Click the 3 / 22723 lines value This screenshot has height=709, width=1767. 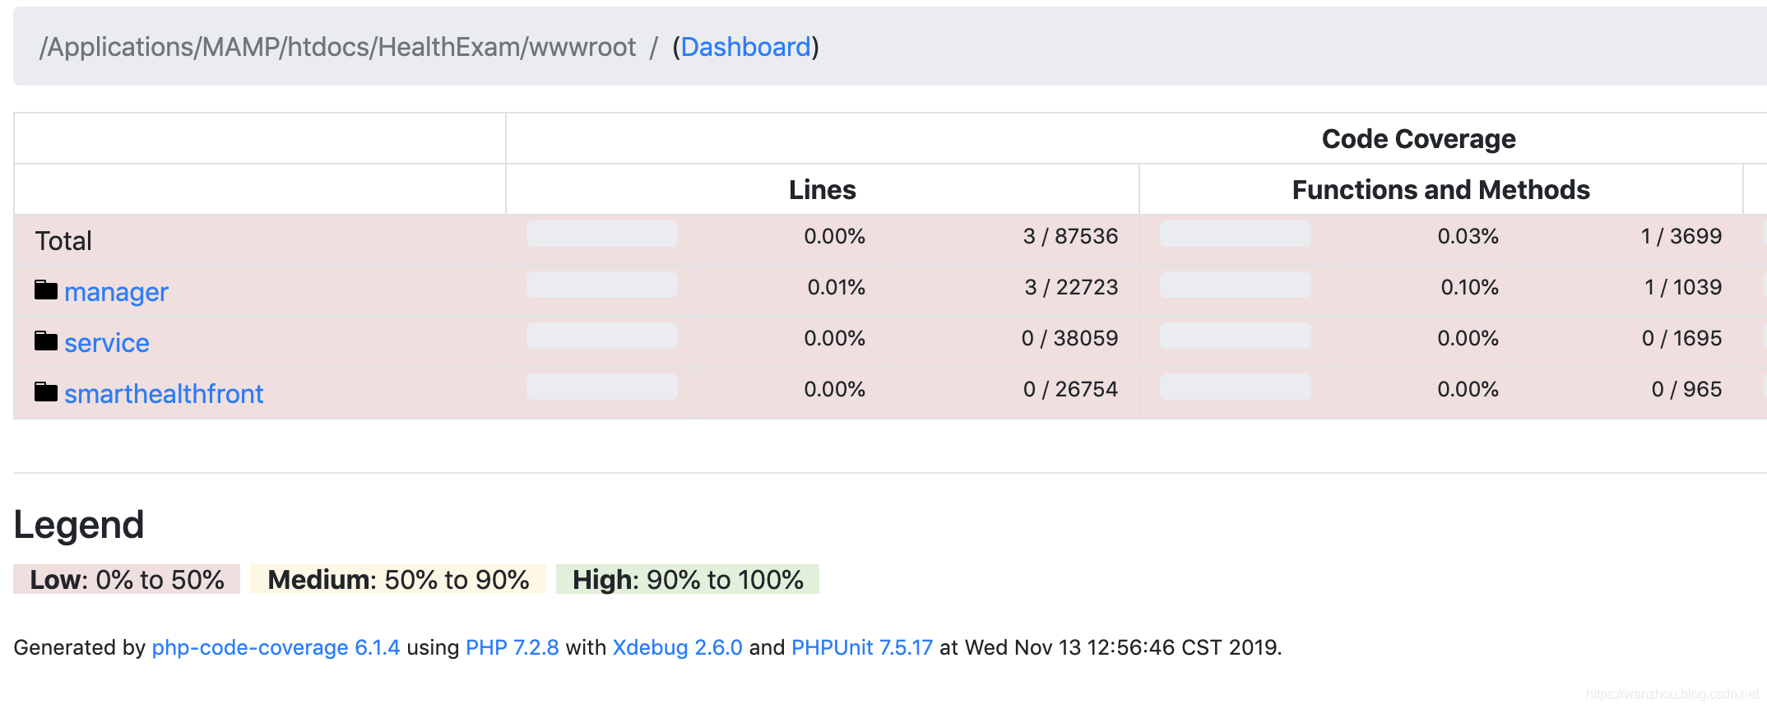click(1071, 287)
